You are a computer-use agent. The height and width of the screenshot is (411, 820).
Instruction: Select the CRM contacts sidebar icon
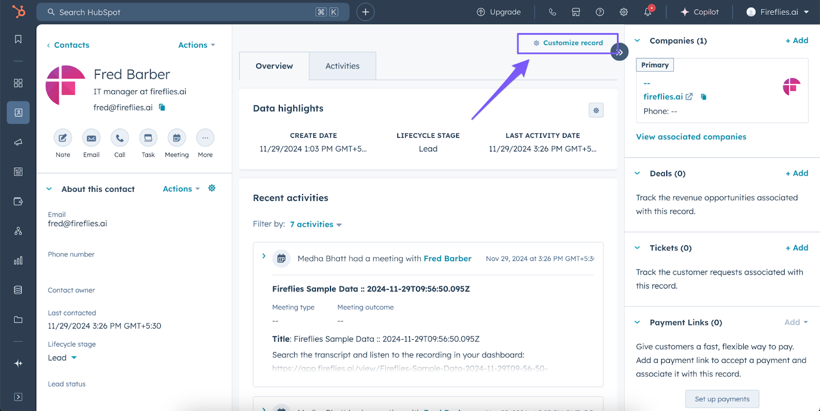[18, 113]
